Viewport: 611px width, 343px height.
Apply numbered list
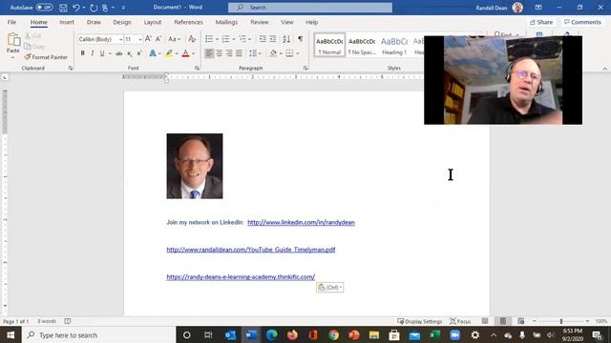click(x=225, y=39)
